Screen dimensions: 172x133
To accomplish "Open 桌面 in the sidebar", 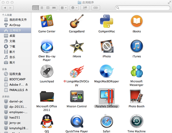I will (x=15, y=36).
